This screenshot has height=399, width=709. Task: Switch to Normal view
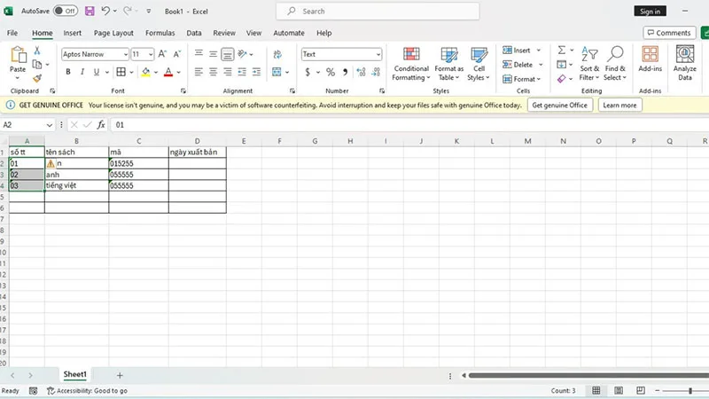tap(596, 390)
